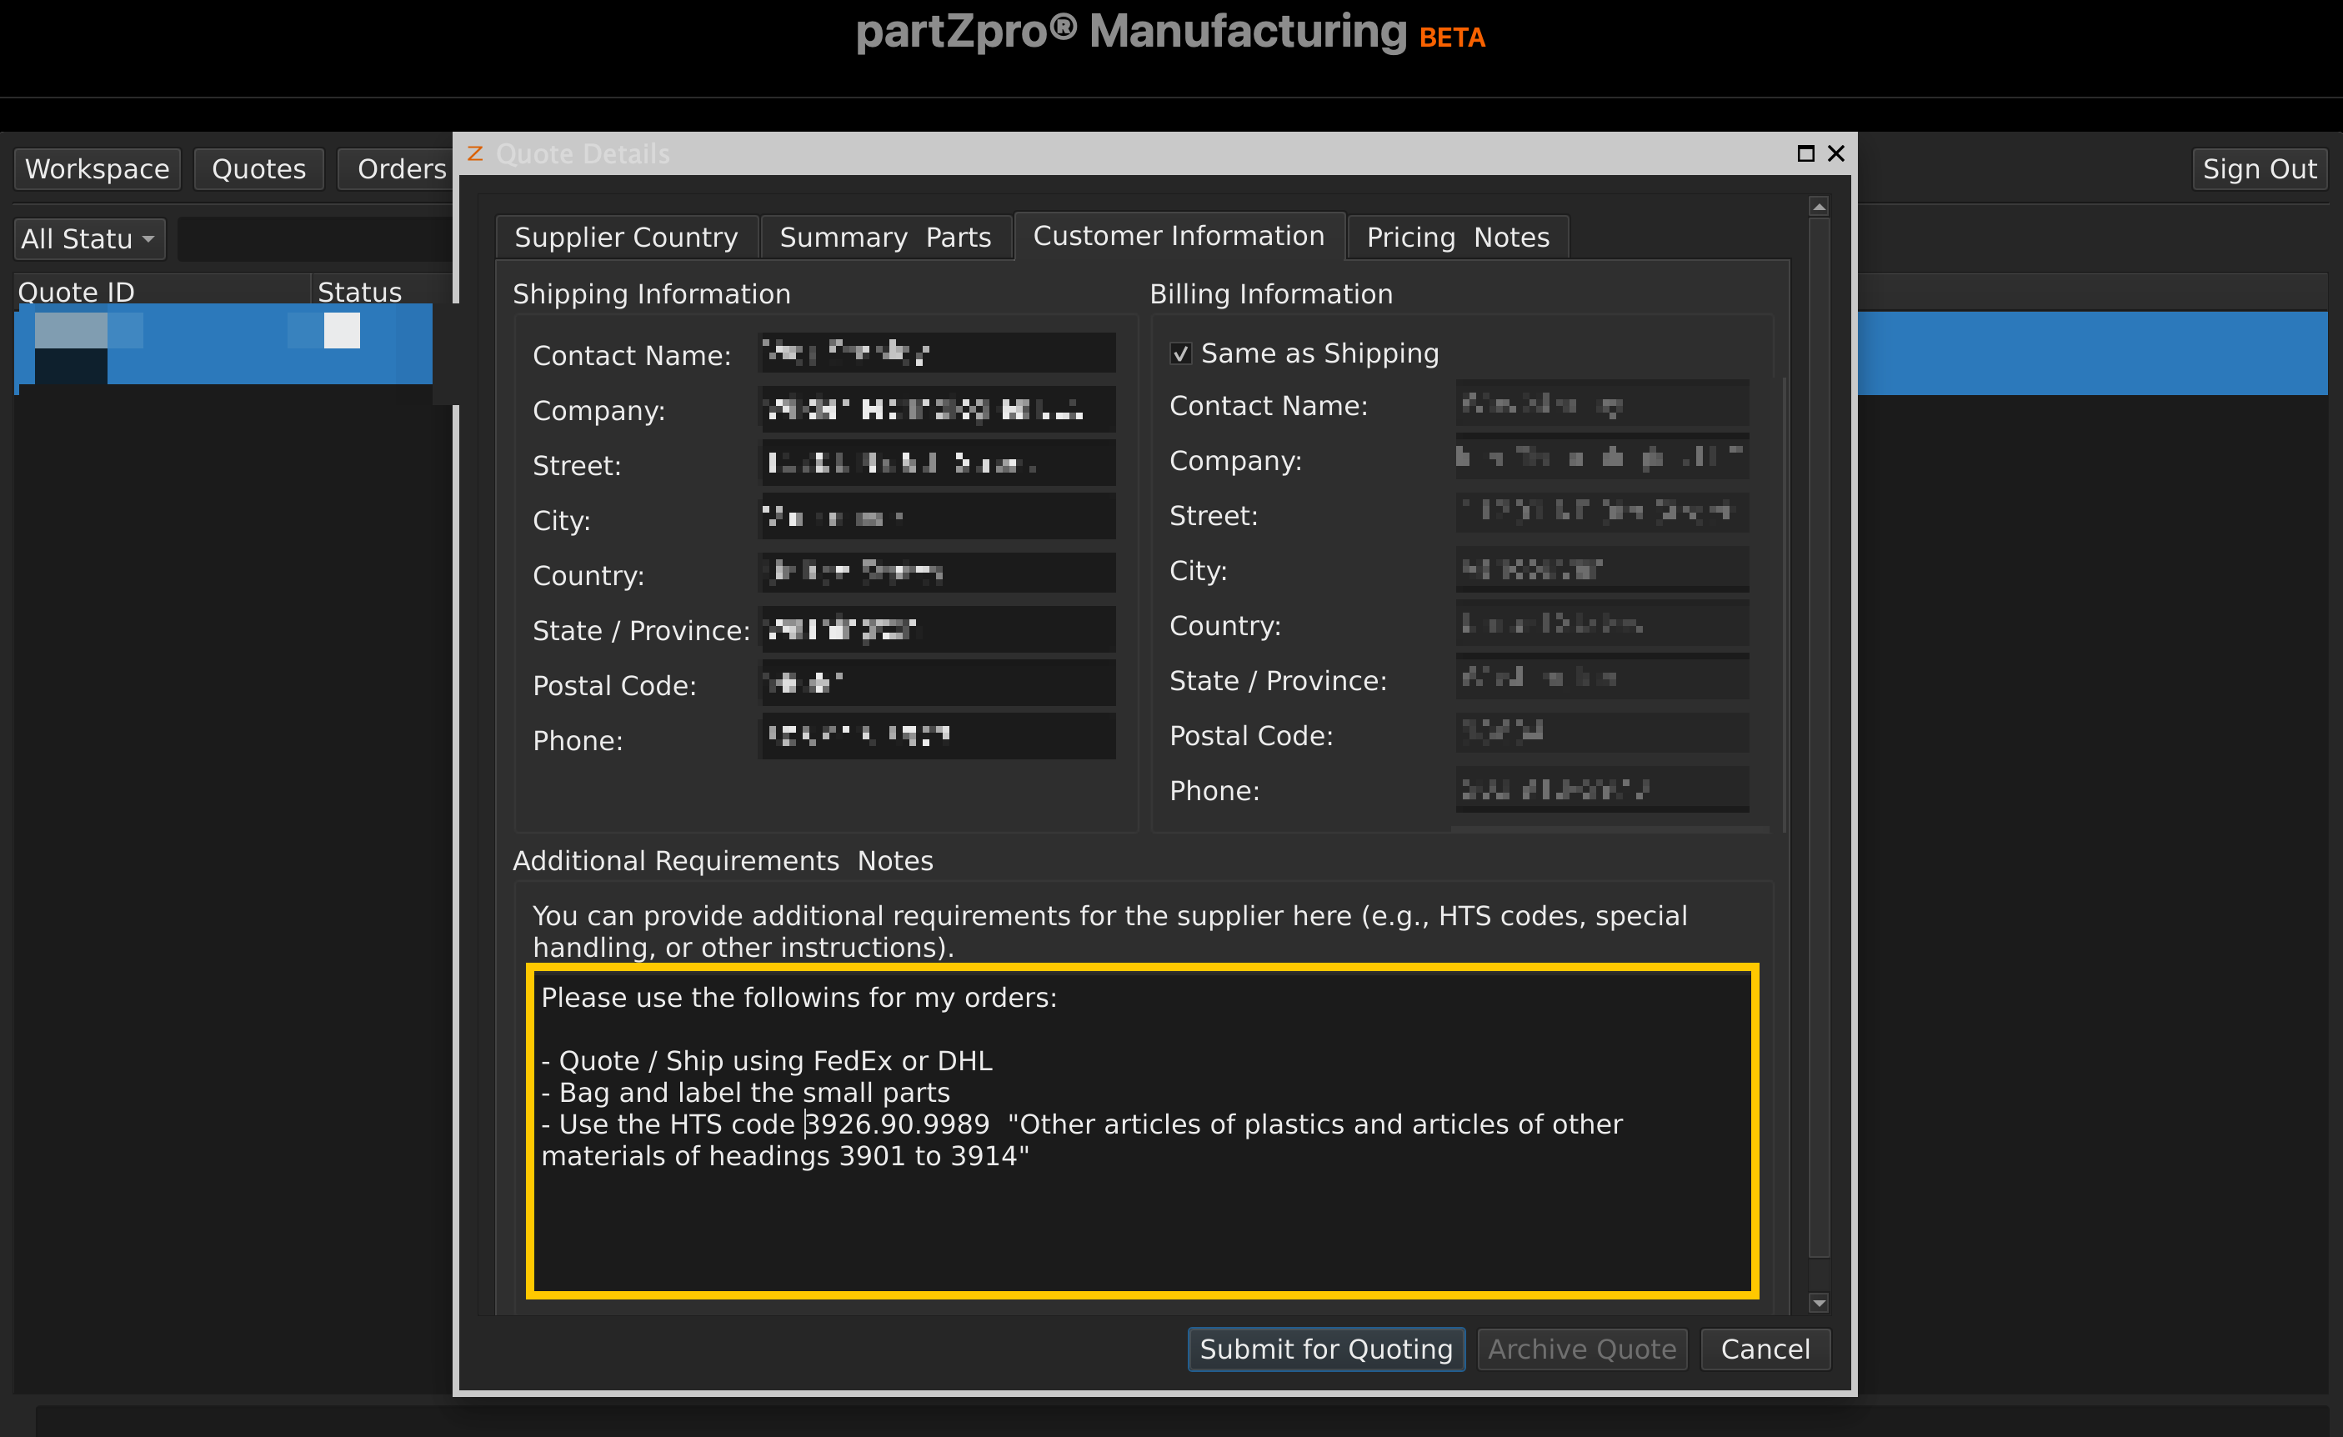
Task: Edit the shipping Contact Name field
Action: pyautogui.click(x=936, y=353)
